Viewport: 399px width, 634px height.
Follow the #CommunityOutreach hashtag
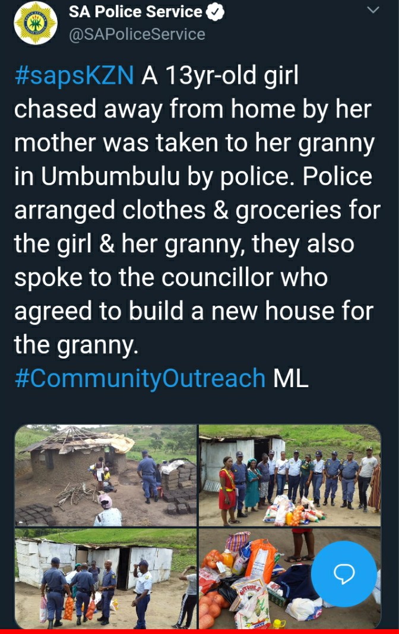tap(140, 379)
